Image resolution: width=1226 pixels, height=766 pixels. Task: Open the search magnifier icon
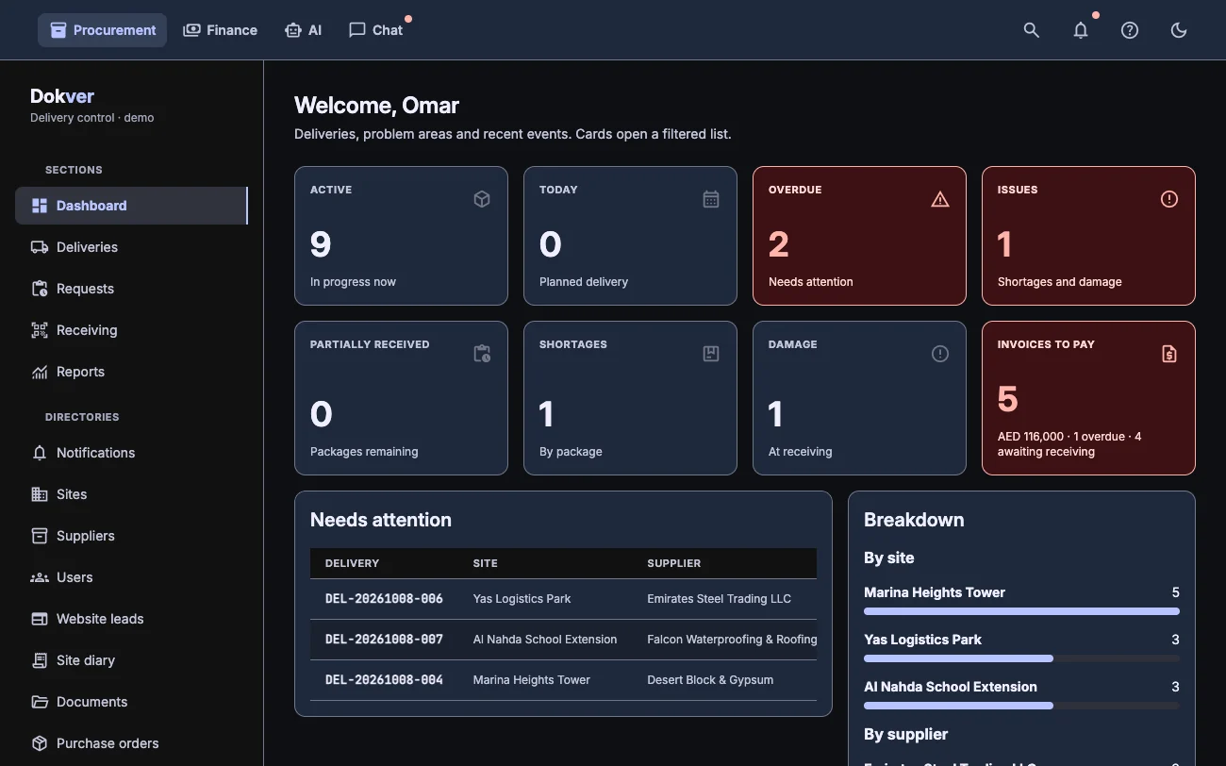click(x=1032, y=30)
